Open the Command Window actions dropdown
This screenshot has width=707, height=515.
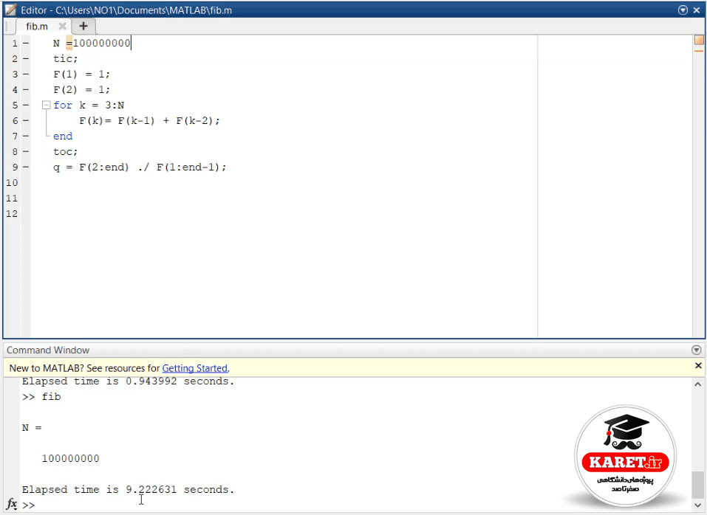tap(696, 350)
